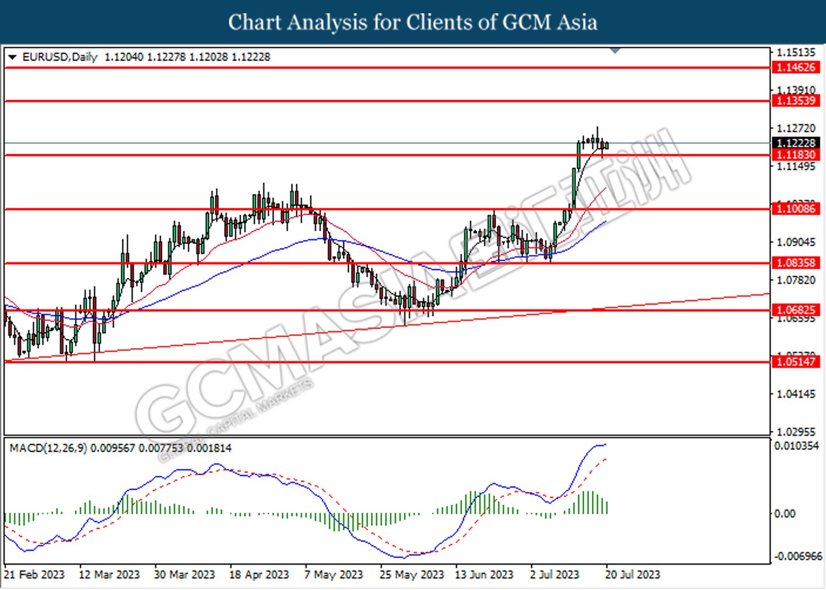Select the 1.11830 price level label
826x590 pixels.
[x=796, y=155]
